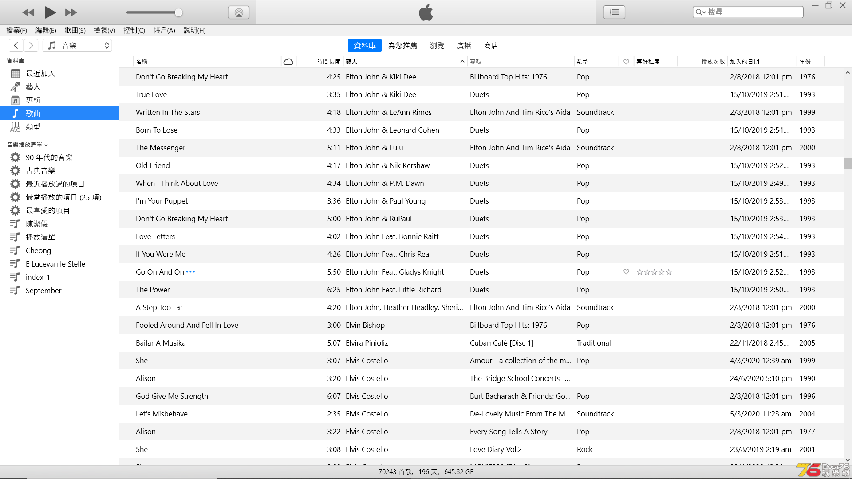Sort by the 年份 column header

tap(811, 62)
